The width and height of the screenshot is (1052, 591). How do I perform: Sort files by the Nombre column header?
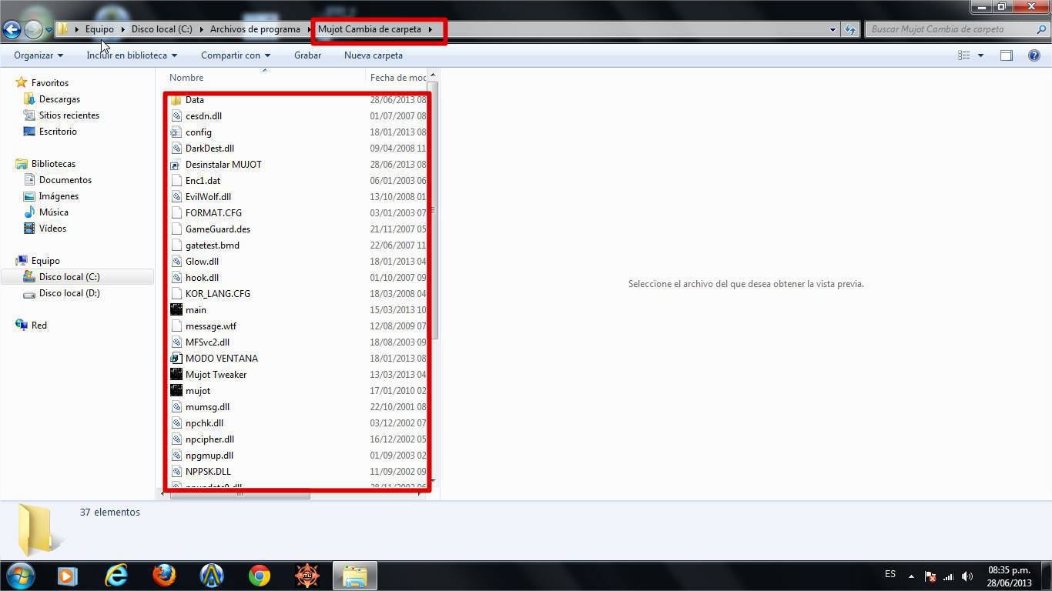187,78
